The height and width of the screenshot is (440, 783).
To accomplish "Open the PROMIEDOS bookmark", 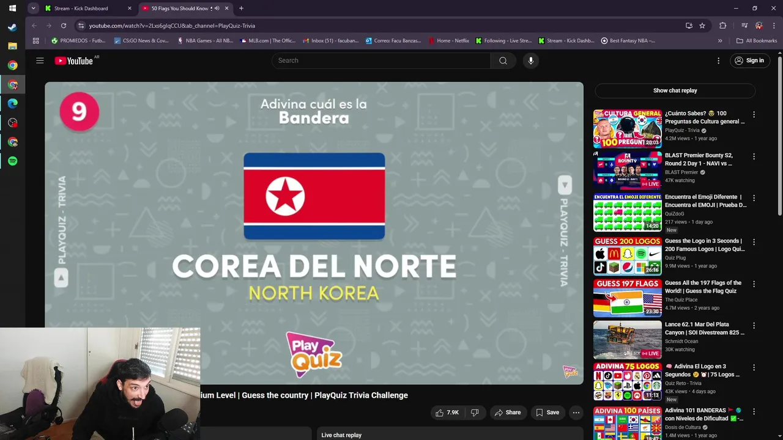I will pos(78,41).
